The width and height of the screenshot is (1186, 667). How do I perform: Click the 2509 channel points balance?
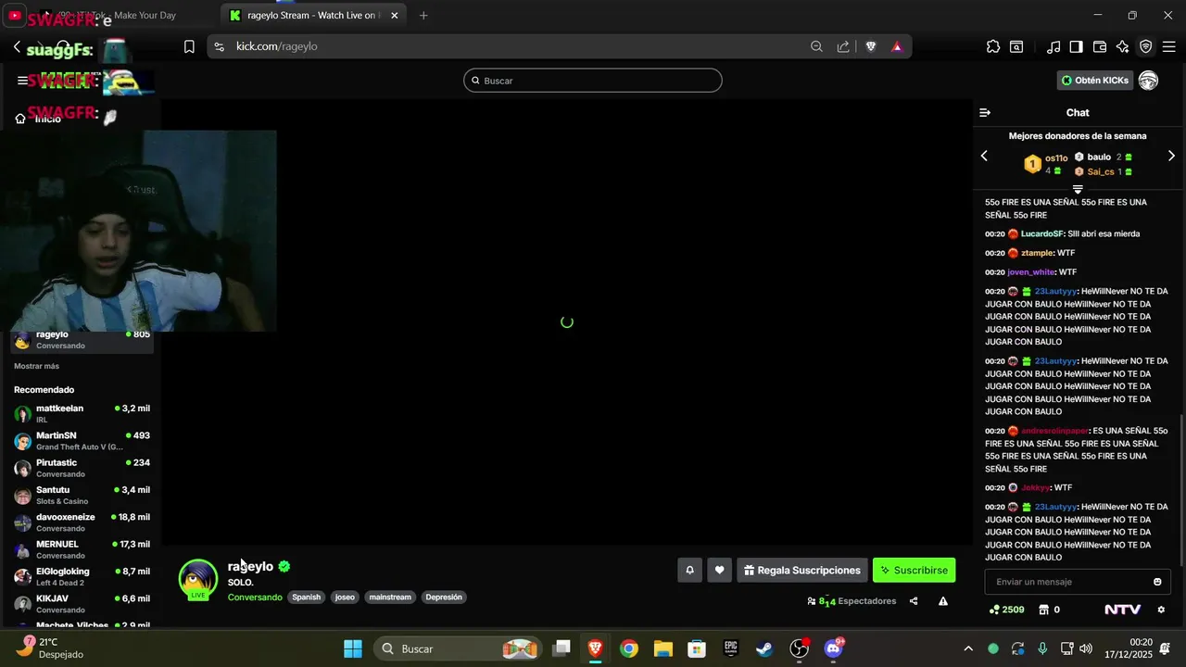[x=1007, y=610]
